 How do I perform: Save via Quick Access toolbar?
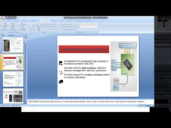point(7,17)
